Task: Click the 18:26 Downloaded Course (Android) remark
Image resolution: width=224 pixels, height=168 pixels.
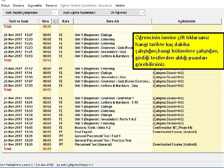Action: [175, 145]
